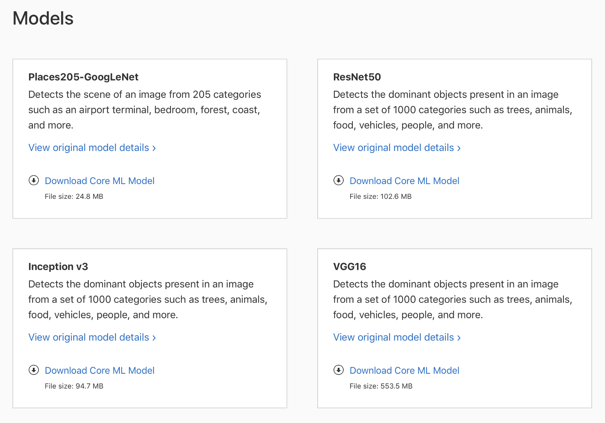Viewport: 605px width, 423px height.
Task: Download the VGG16 Core ML Model
Action: click(404, 371)
